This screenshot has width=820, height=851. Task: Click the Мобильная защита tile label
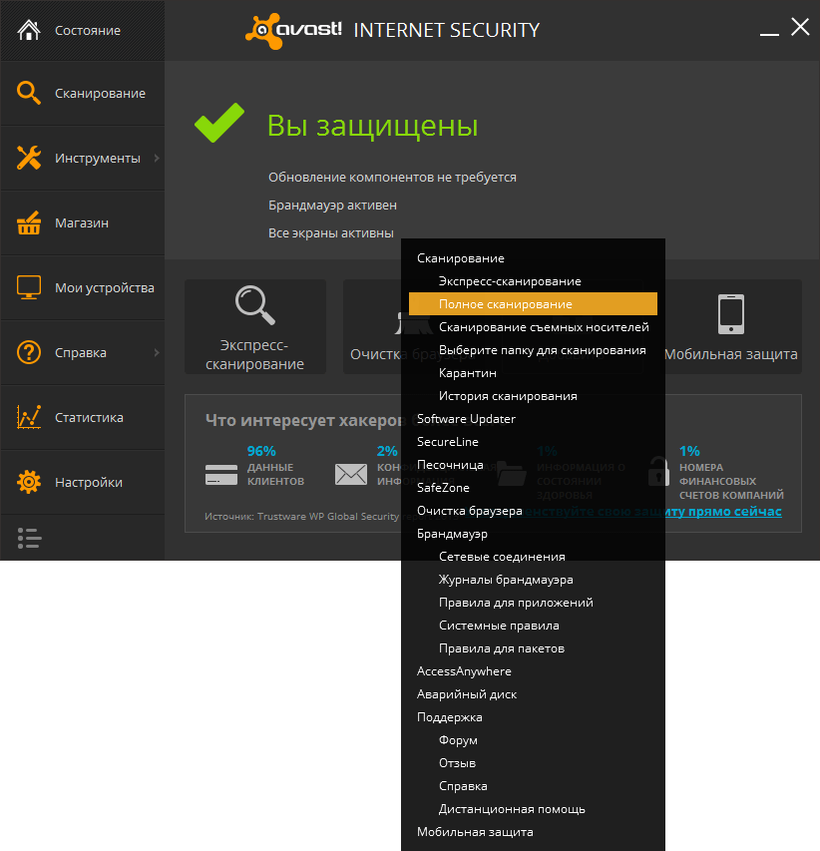731,354
